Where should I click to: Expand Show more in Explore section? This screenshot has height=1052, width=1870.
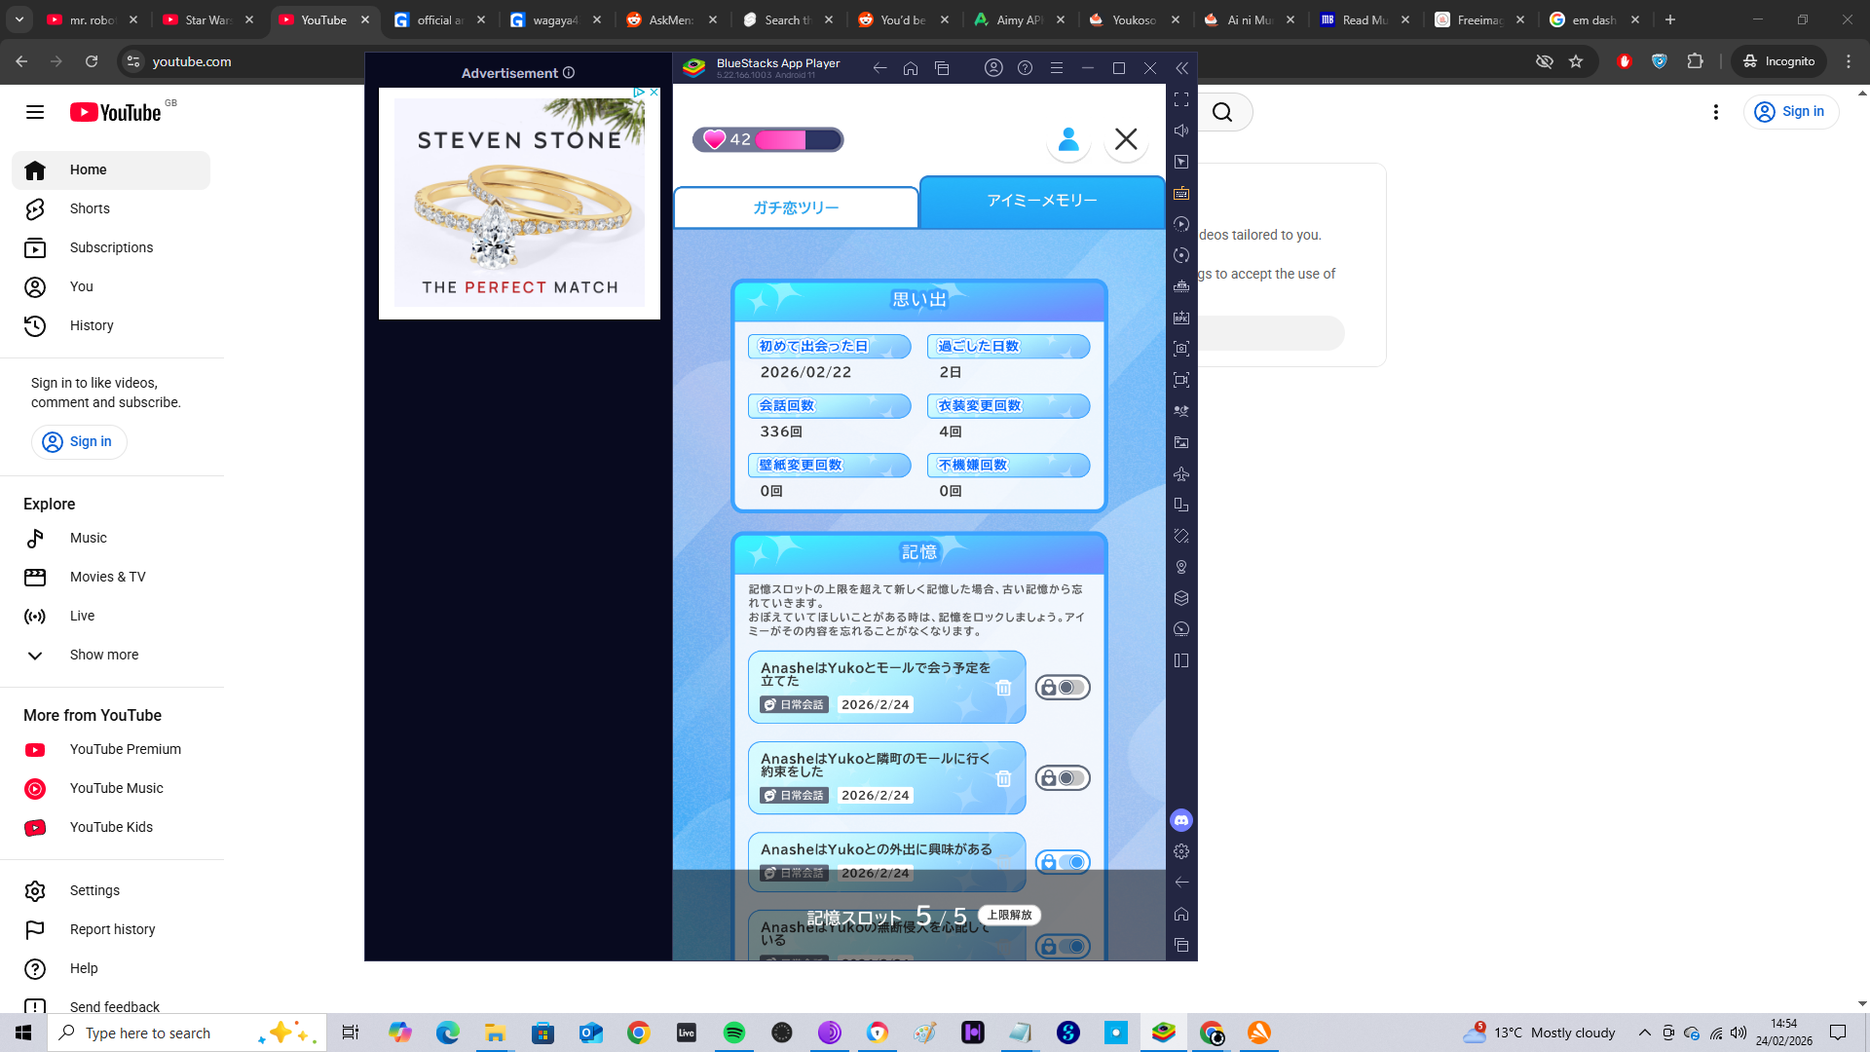[103, 655]
